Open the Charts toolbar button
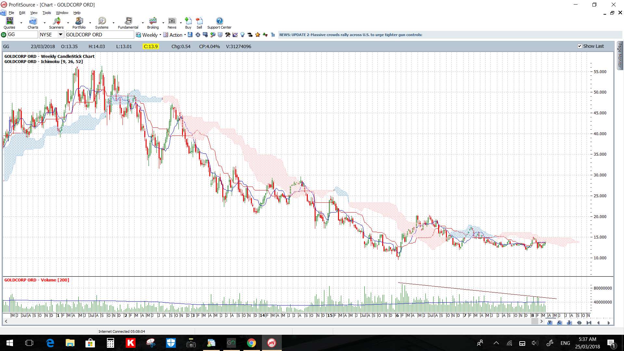624x351 pixels. pos(33,23)
